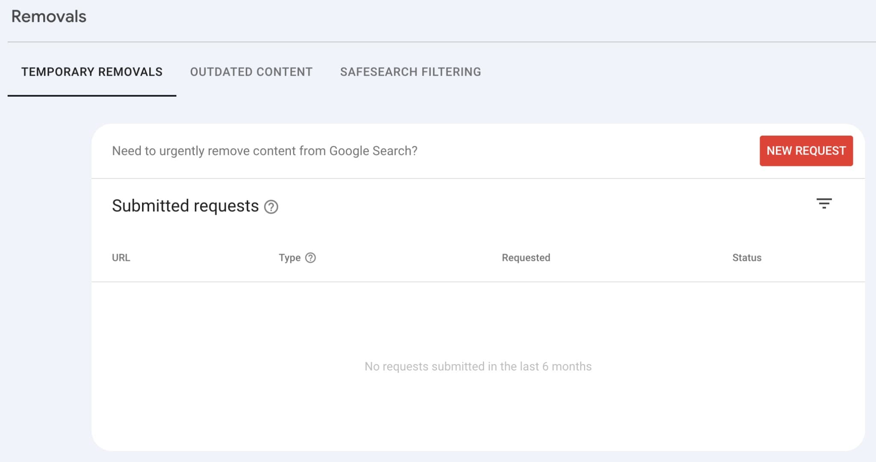Click the Type column header
876x462 pixels.
click(291, 258)
